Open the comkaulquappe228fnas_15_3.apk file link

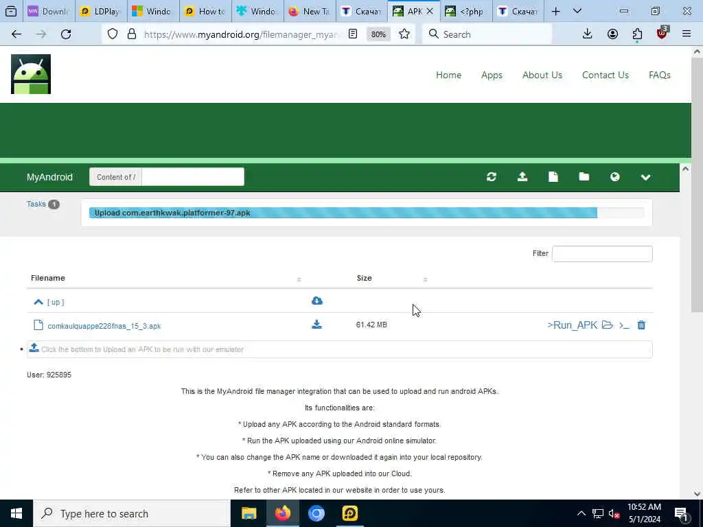104,326
